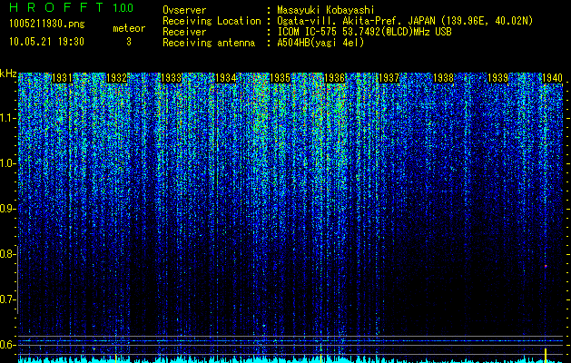Click the 1936 time marker
This screenshot has height=363, width=571.
pyautogui.click(x=334, y=78)
